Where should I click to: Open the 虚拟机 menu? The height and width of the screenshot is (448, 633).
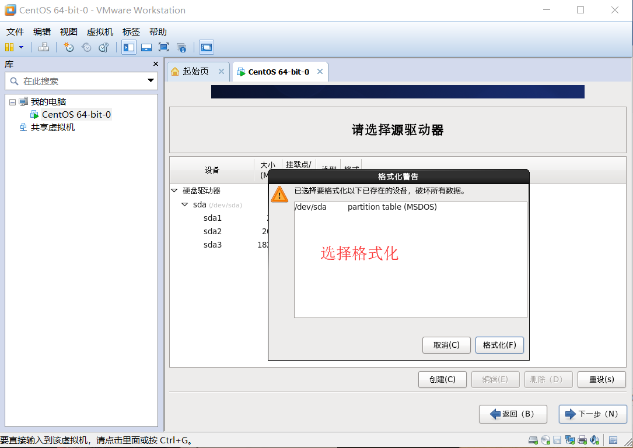click(x=100, y=32)
